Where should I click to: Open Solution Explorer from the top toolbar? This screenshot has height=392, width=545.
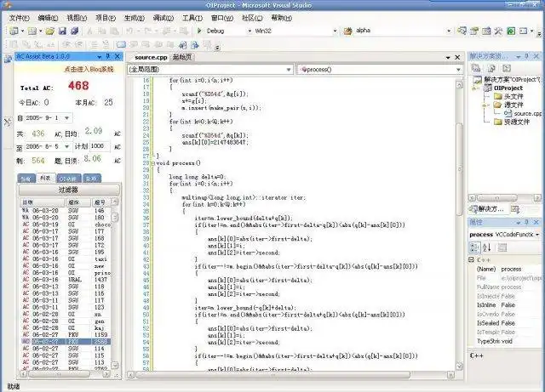coord(462,31)
